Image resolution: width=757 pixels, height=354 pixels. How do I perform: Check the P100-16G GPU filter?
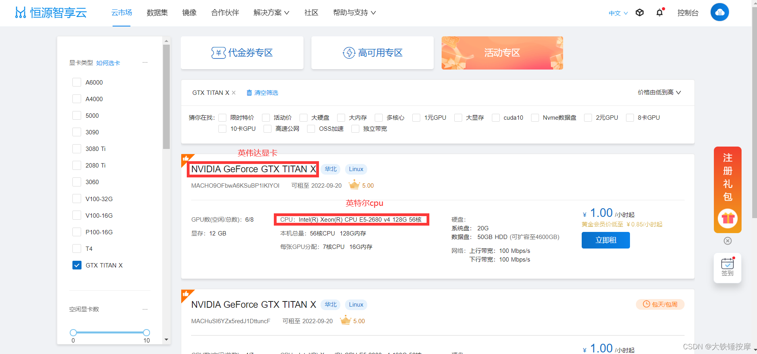click(x=77, y=232)
